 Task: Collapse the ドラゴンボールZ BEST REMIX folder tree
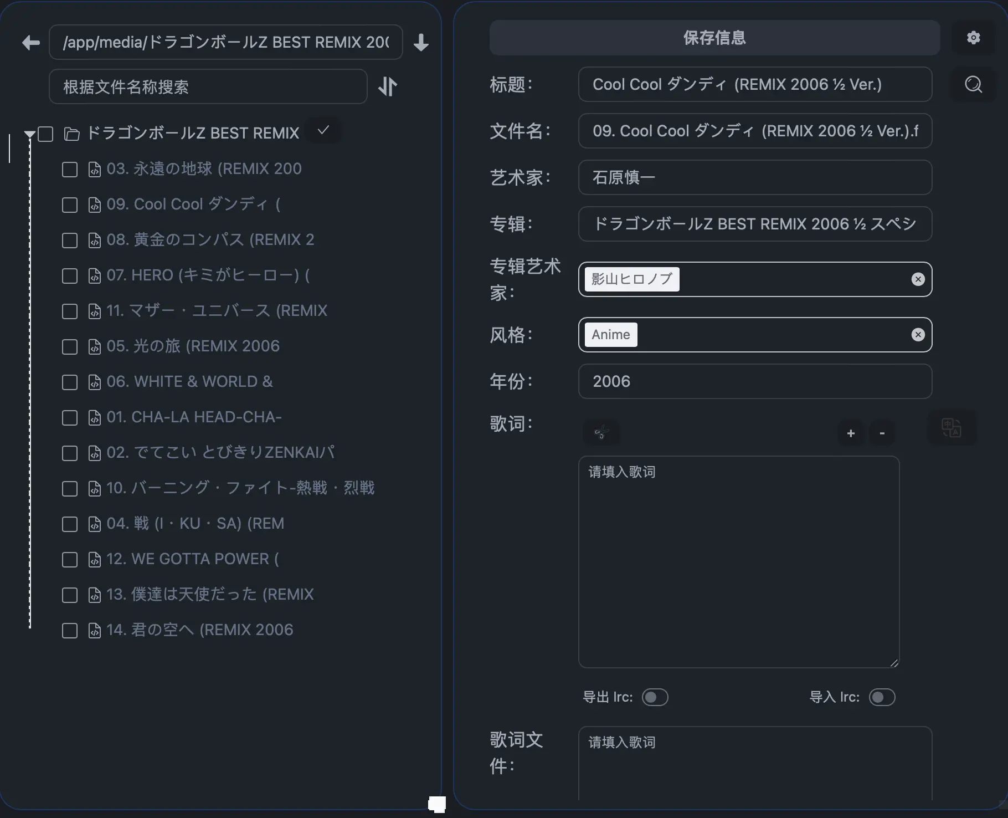29,133
